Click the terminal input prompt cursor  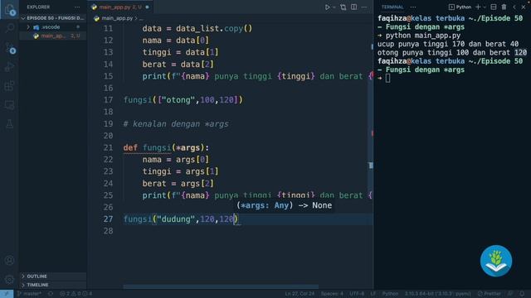[387, 79]
